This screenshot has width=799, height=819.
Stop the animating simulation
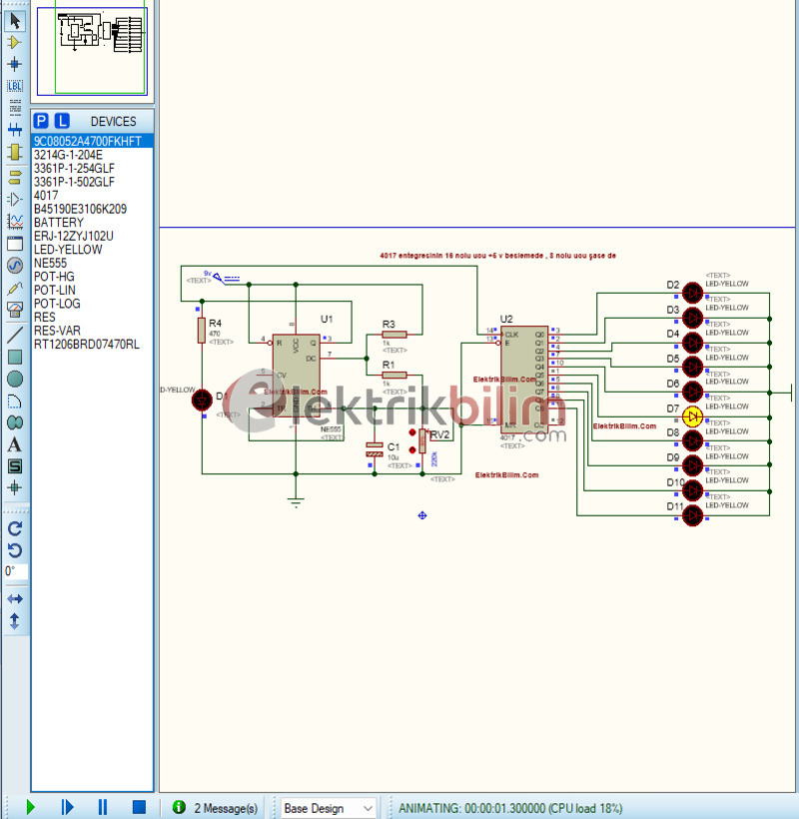coord(140,807)
